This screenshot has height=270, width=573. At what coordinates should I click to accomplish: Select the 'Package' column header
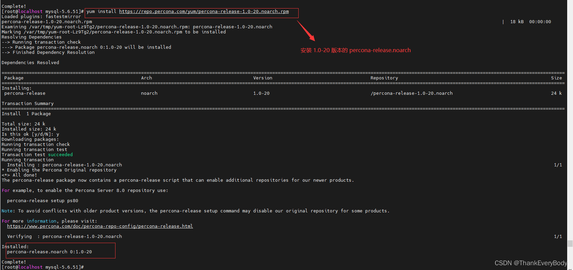14,78
